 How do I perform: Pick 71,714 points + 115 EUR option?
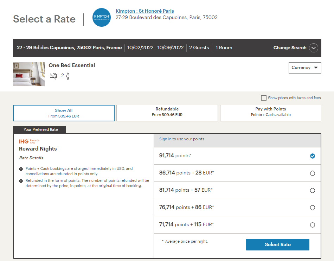point(312,225)
